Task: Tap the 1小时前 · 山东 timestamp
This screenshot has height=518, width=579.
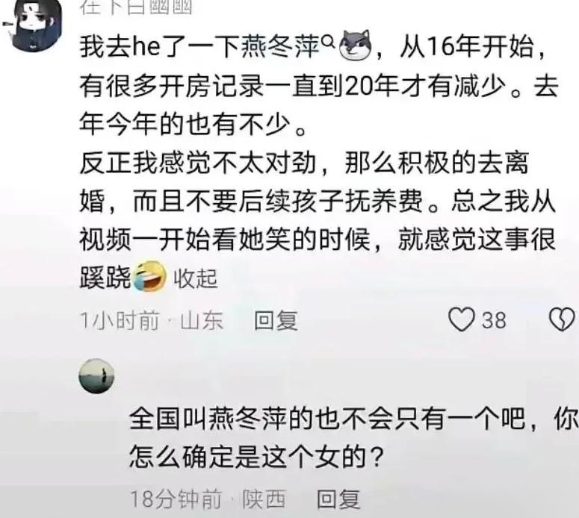Action: pyautogui.click(x=152, y=320)
